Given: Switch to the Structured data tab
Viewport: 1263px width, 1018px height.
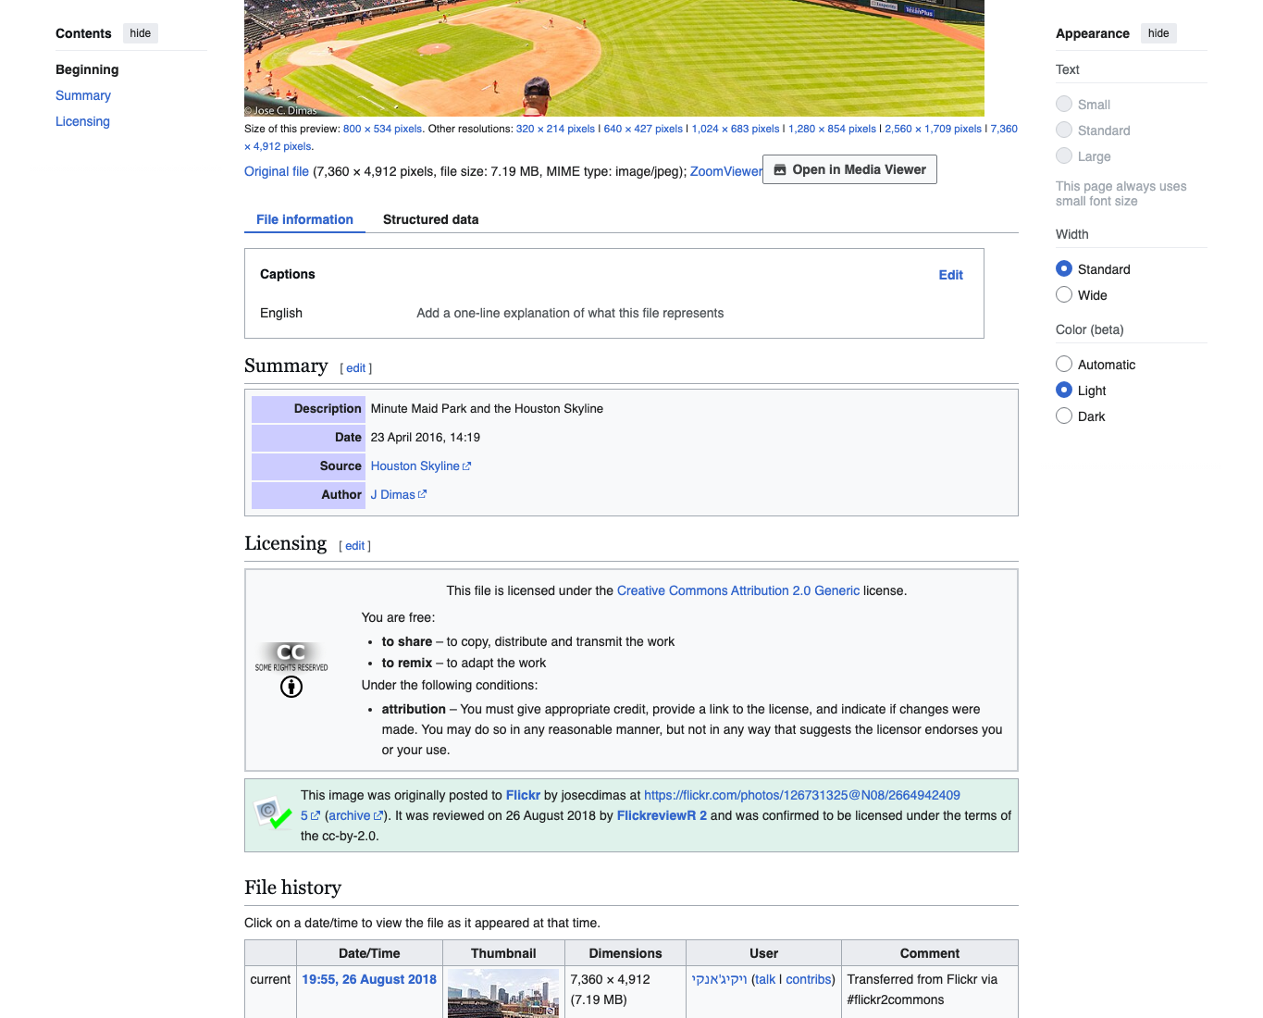Looking at the screenshot, I should point(430,219).
